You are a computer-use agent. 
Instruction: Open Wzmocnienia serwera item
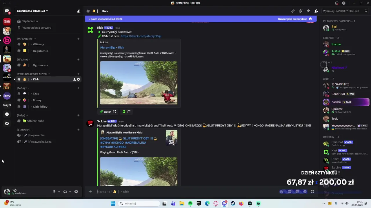click(48, 28)
